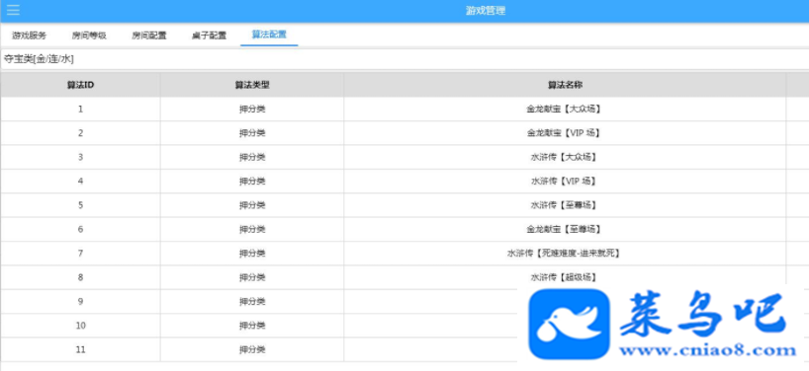Open the 桌子配置 tab
Screen dimensions: 809x371
click(x=209, y=37)
